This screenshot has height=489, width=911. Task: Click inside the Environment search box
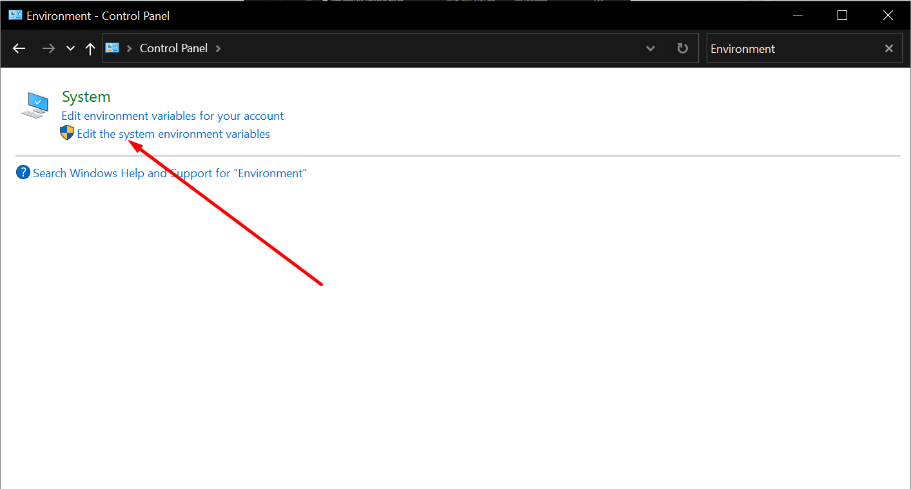(x=774, y=48)
